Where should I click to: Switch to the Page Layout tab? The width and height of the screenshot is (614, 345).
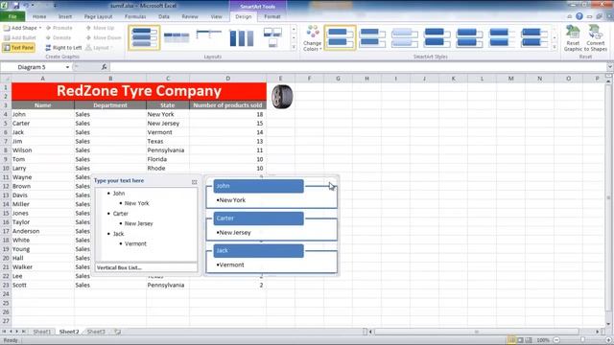tap(98, 16)
